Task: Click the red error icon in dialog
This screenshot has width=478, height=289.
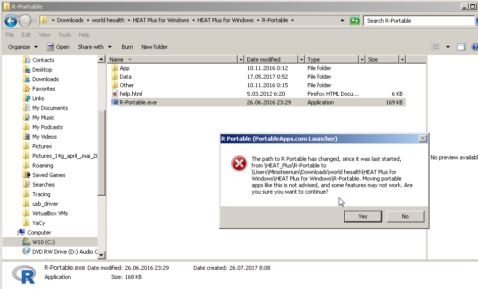Action: [x=239, y=163]
